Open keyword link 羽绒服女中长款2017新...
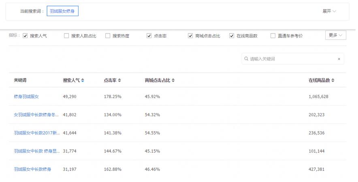The width and height of the screenshot is (358, 182). [x=37, y=133]
